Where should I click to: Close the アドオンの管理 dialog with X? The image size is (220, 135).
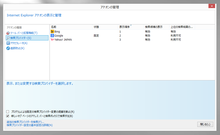coord(212,6)
